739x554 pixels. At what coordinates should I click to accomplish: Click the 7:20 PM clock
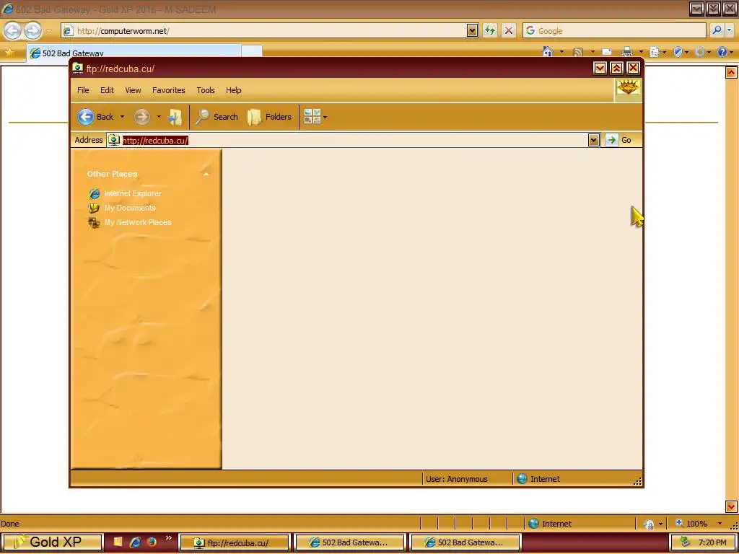(x=712, y=542)
